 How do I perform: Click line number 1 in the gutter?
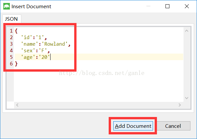pos(11,31)
